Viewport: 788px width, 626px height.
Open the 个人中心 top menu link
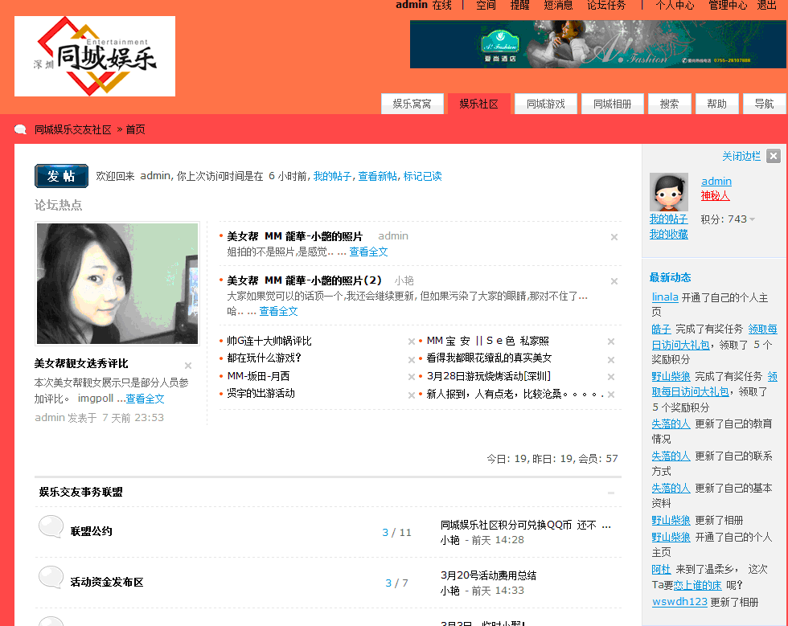(x=675, y=5)
